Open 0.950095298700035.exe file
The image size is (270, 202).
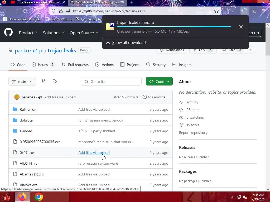pyautogui.click(x=40, y=142)
